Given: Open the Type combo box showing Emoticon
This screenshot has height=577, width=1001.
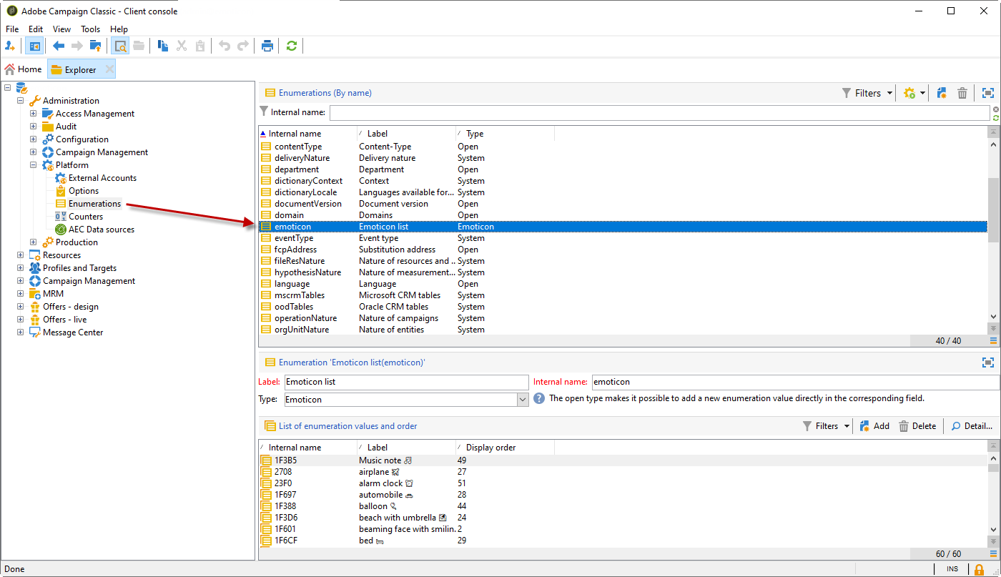Looking at the screenshot, I should [406, 400].
